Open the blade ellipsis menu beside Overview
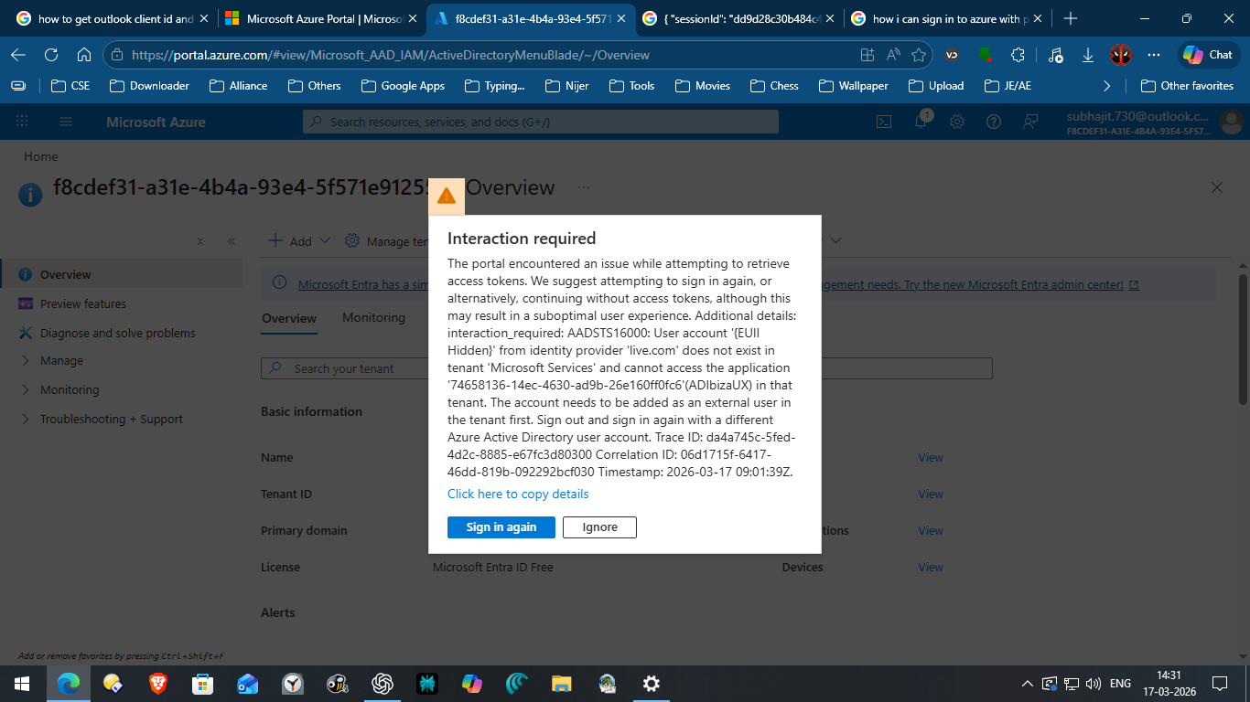 click(584, 187)
